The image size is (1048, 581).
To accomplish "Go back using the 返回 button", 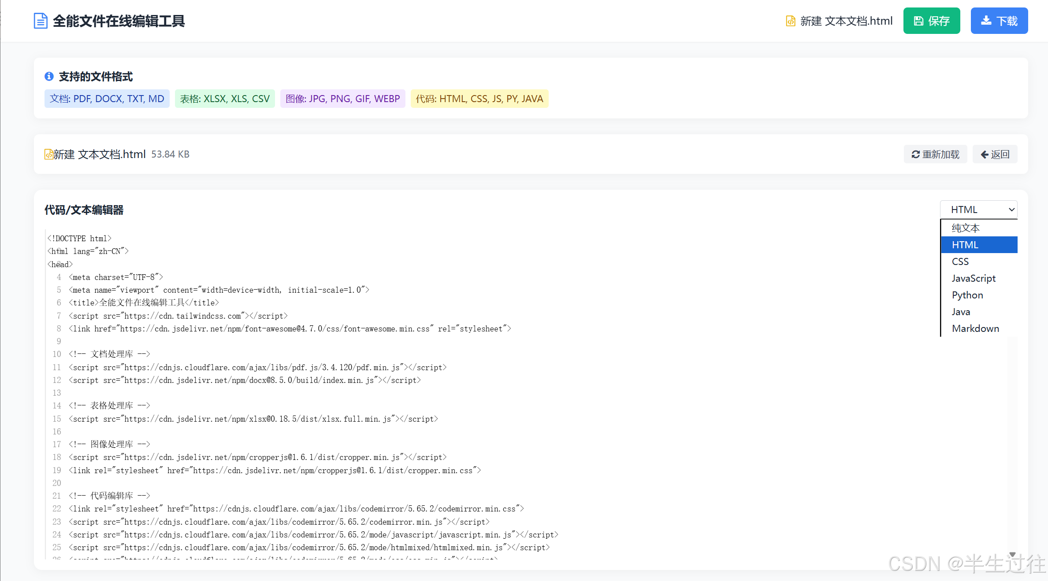I will 995,154.
